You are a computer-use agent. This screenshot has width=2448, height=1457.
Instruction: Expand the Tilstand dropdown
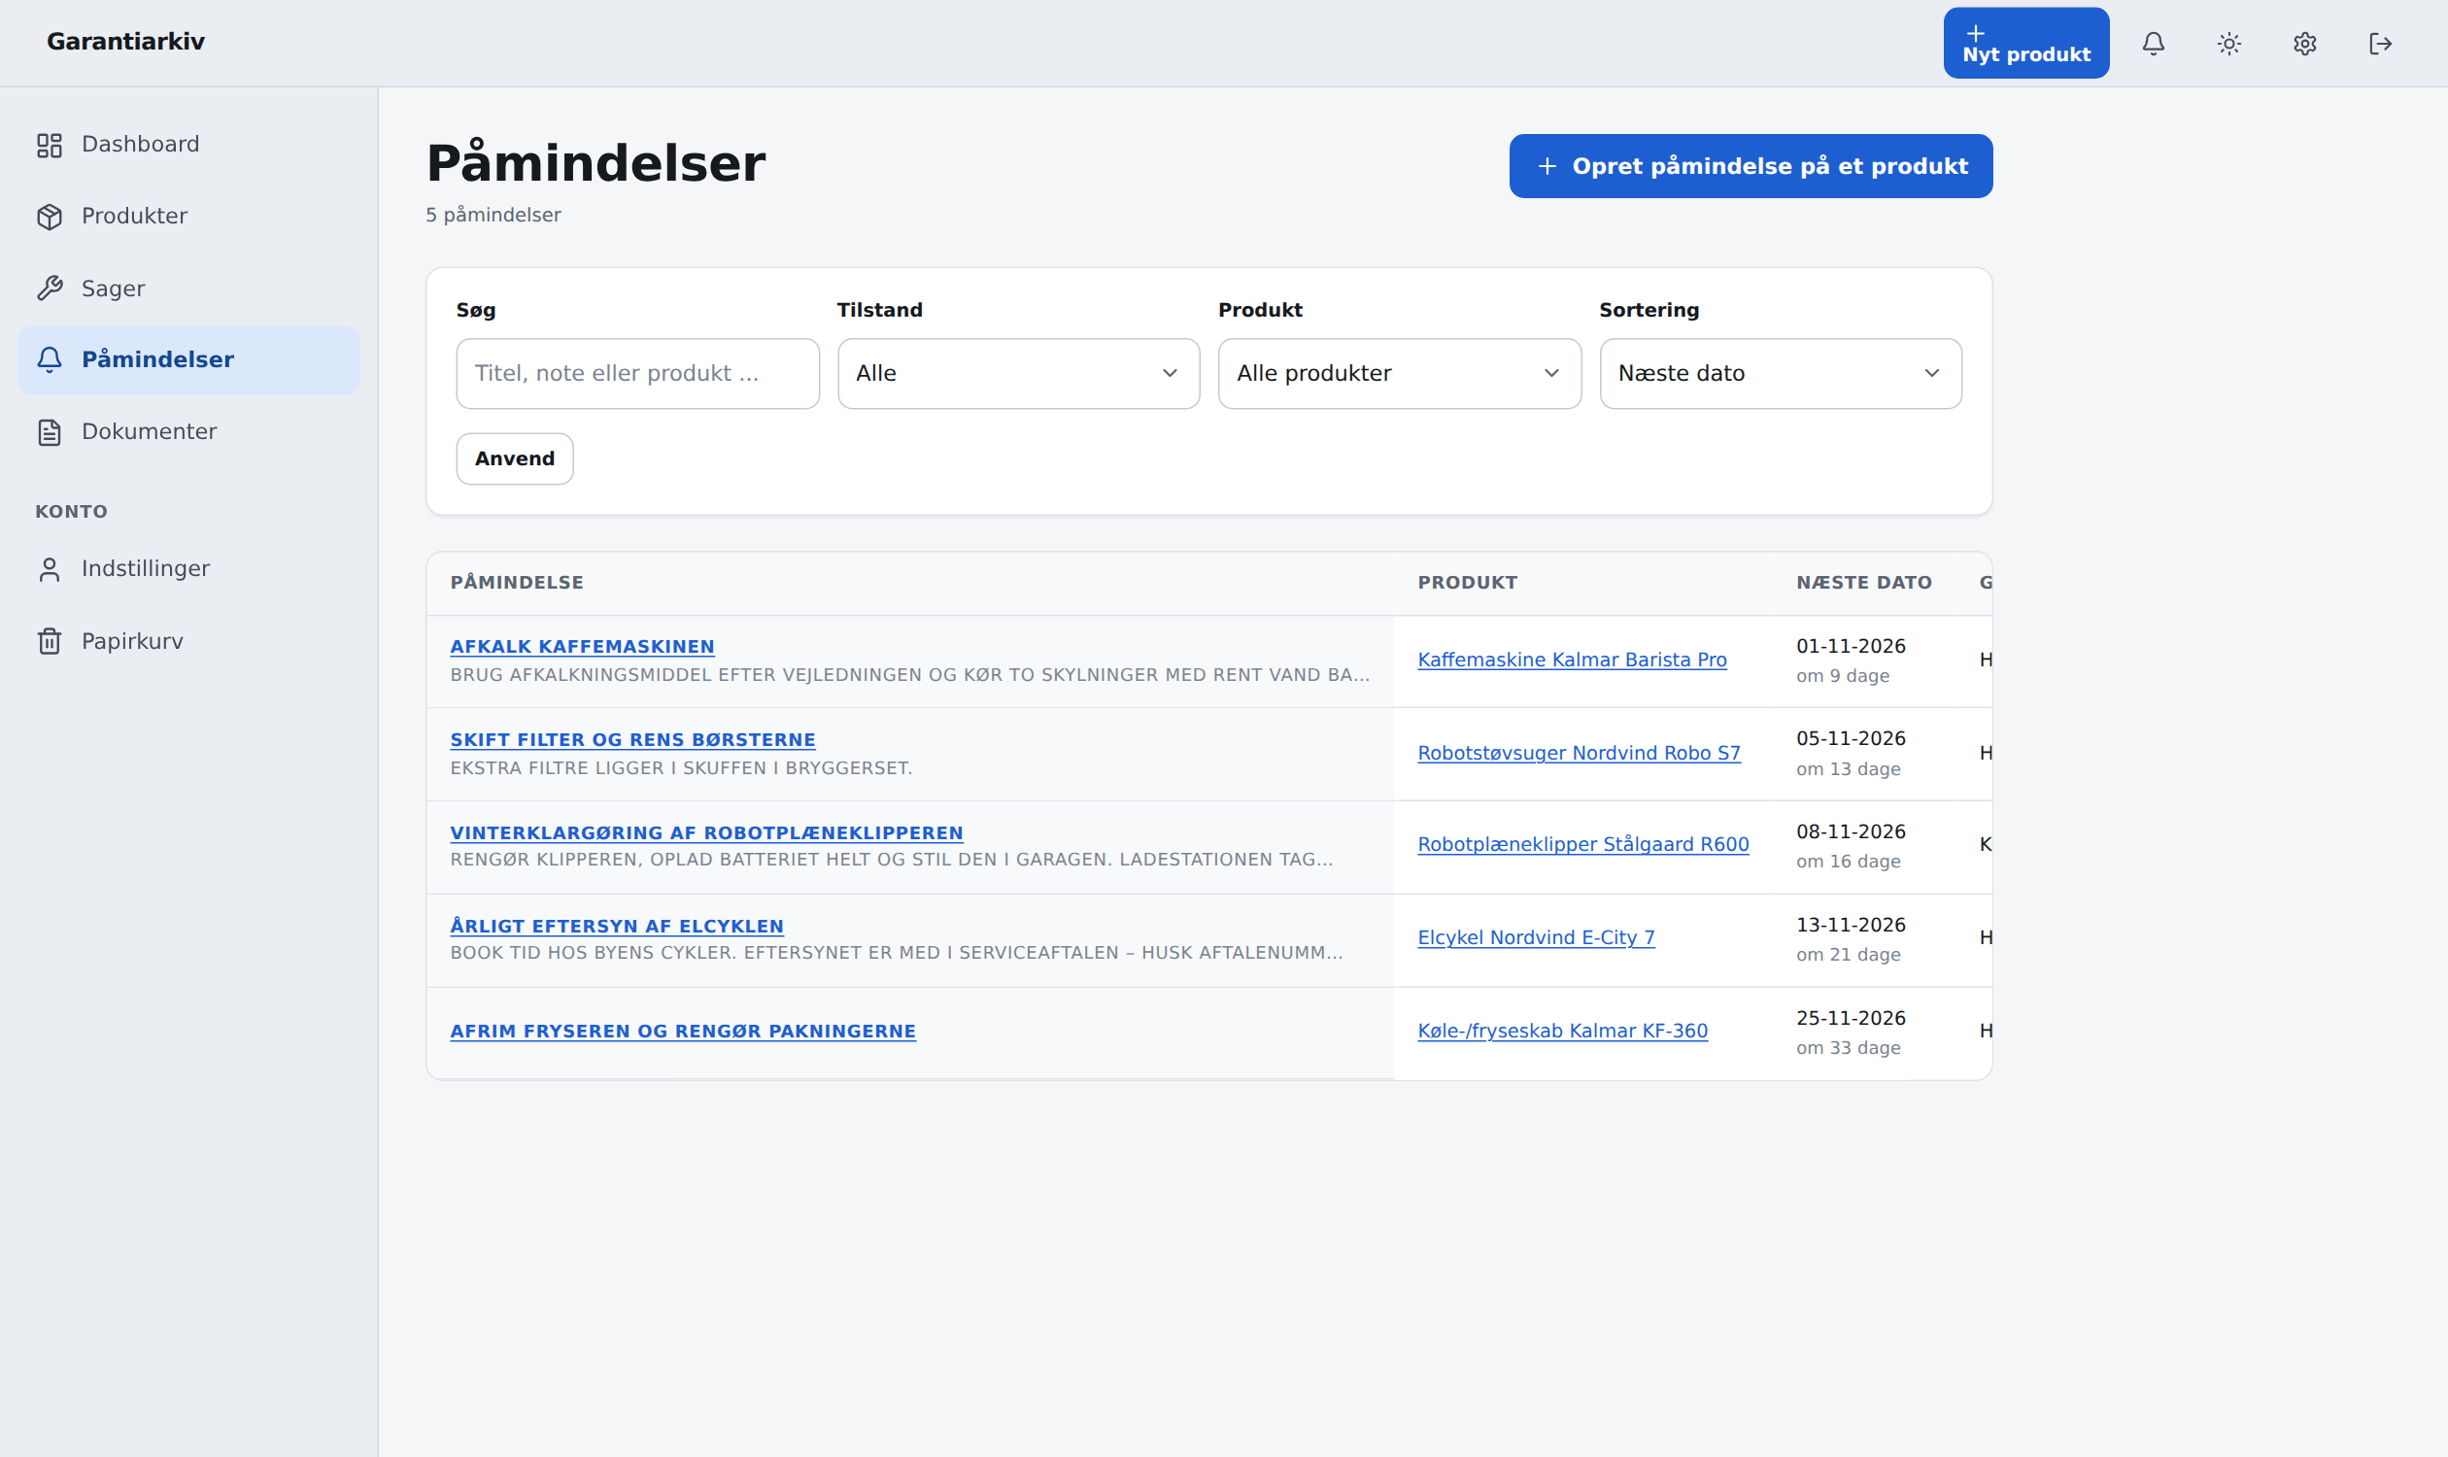point(1018,373)
